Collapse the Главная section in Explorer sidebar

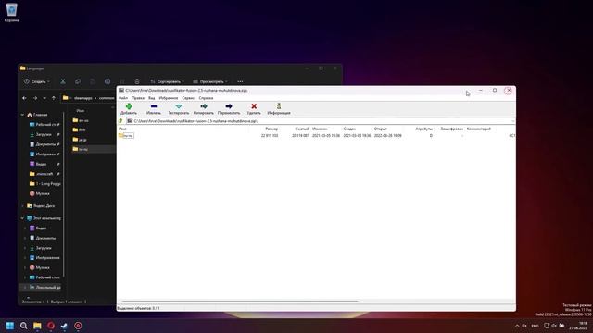pos(22,115)
